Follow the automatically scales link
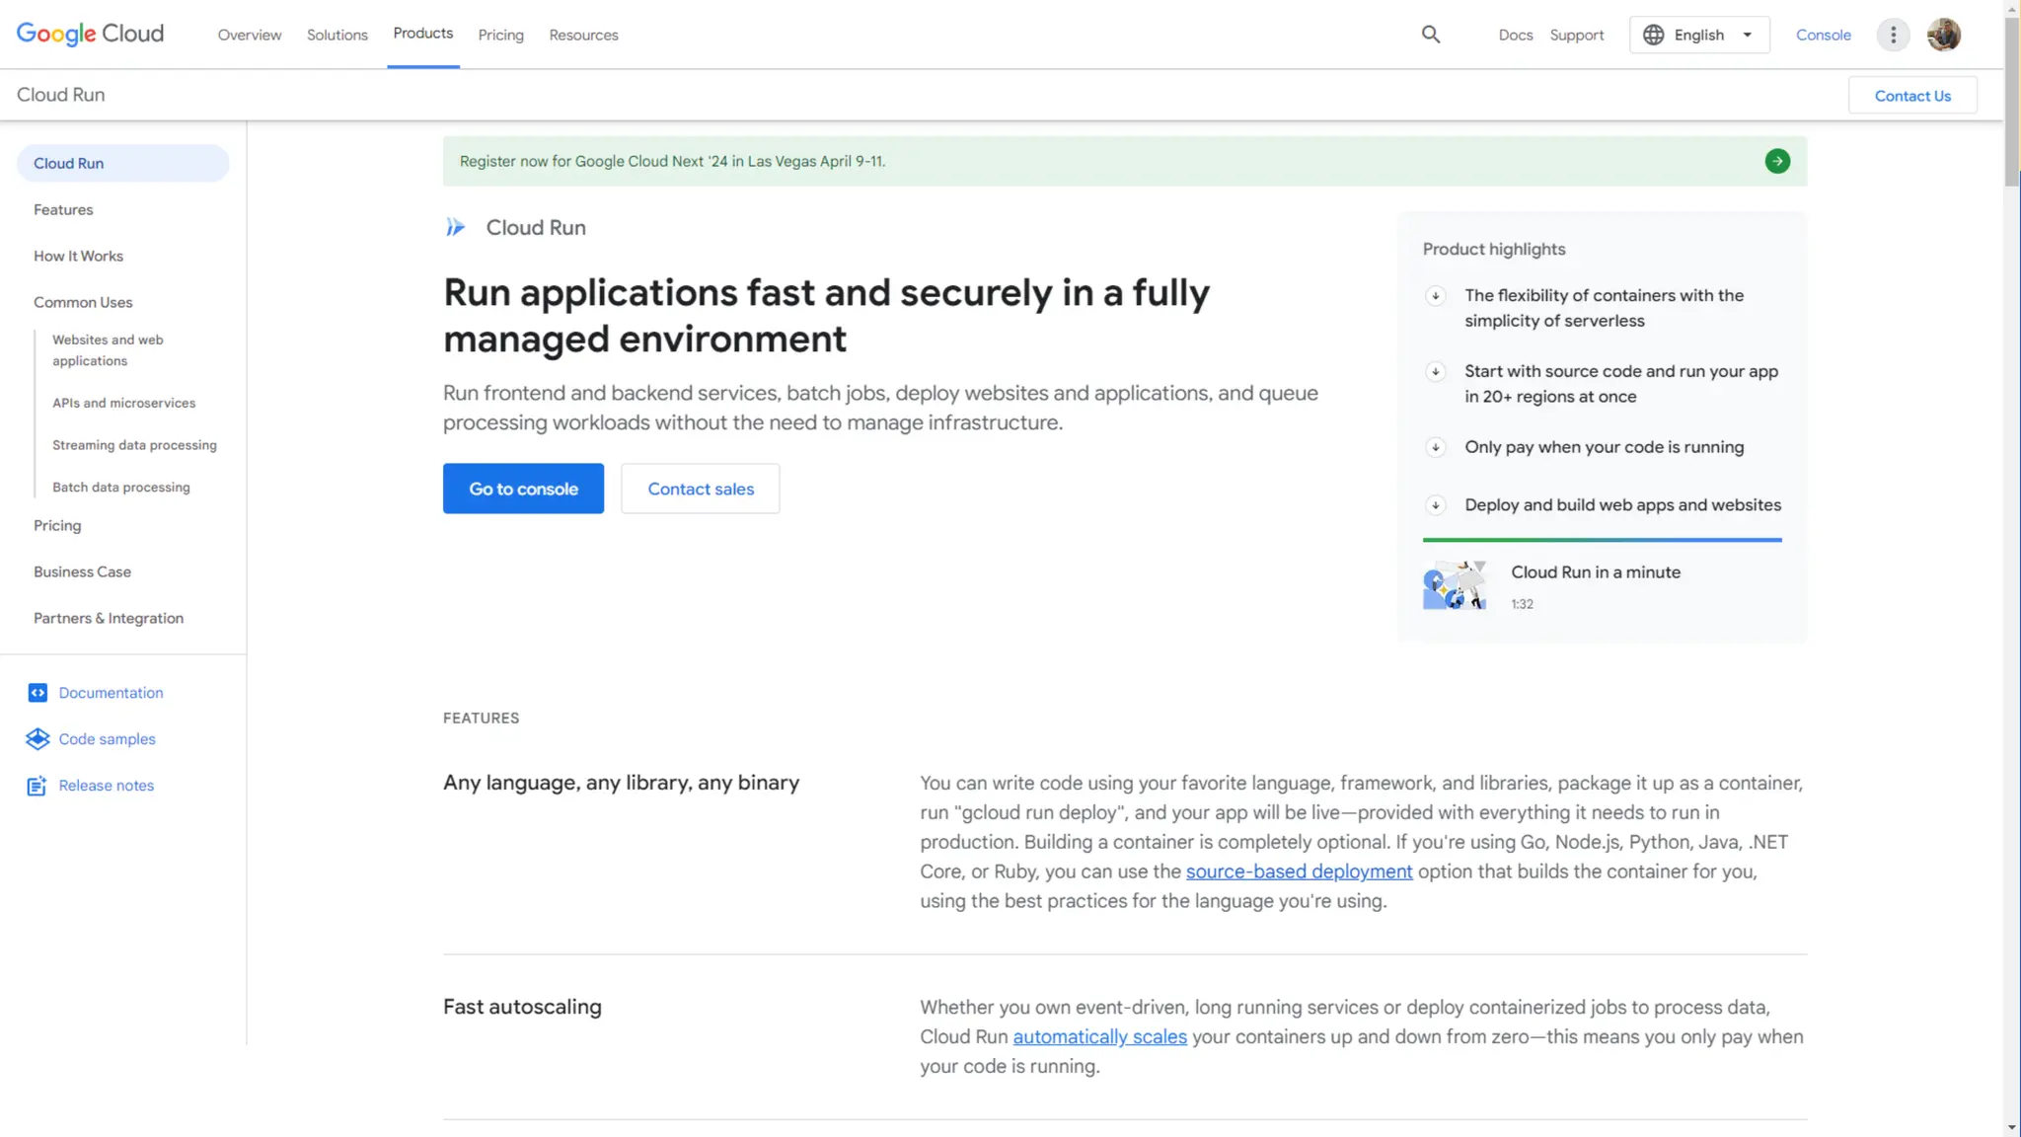This screenshot has height=1137, width=2021. [x=1099, y=1037]
